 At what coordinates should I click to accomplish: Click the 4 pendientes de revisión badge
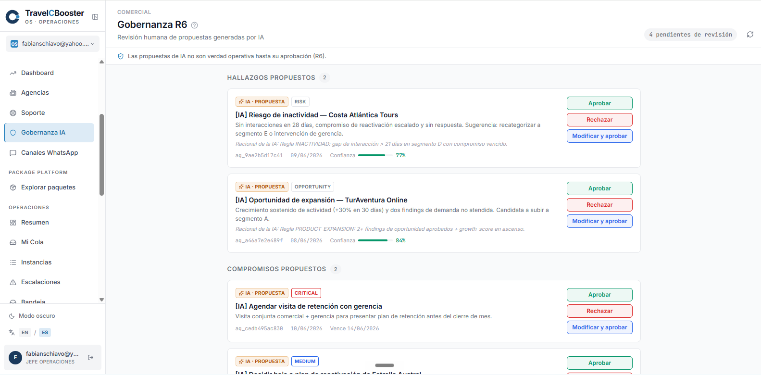coord(690,35)
